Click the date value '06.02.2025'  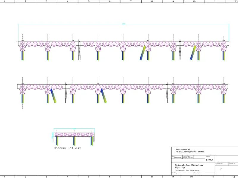178,158
